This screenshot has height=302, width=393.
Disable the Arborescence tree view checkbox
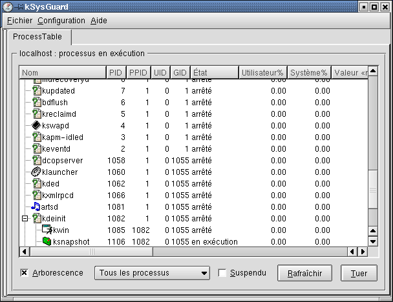[x=25, y=273]
